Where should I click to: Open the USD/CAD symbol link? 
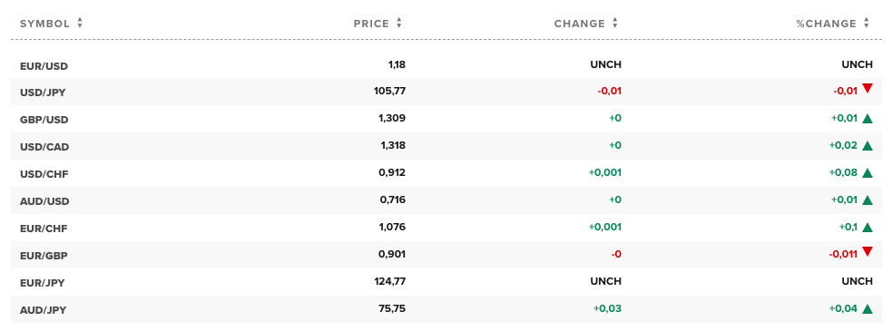(x=44, y=147)
